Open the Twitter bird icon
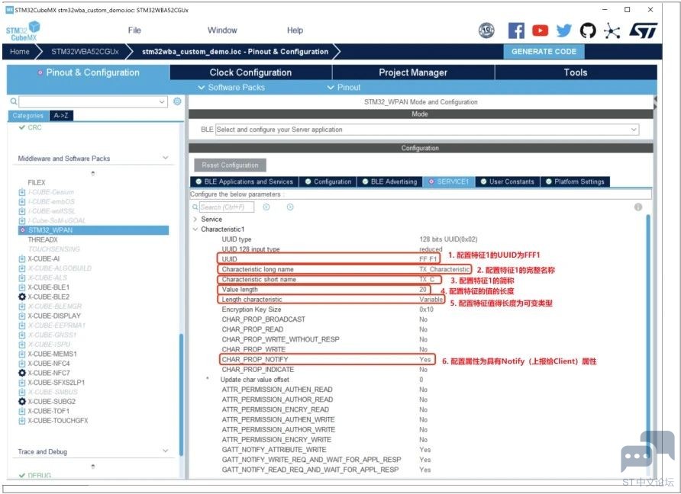The image size is (681, 494). tap(563, 30)
